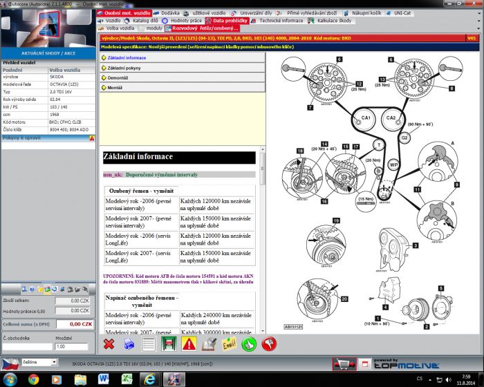Open the Hodnoty práce tab

coord(182,21)
